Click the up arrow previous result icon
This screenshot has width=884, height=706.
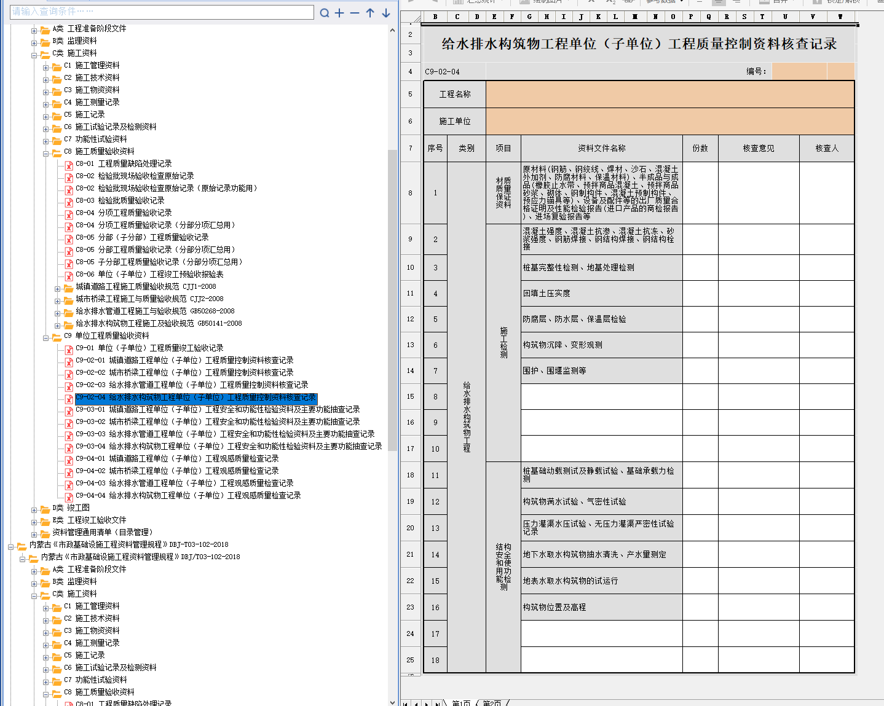tap(370, 13)
